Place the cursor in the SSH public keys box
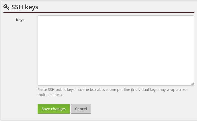The width and height of the screenshot is (198, 121). tap(116, 50)
